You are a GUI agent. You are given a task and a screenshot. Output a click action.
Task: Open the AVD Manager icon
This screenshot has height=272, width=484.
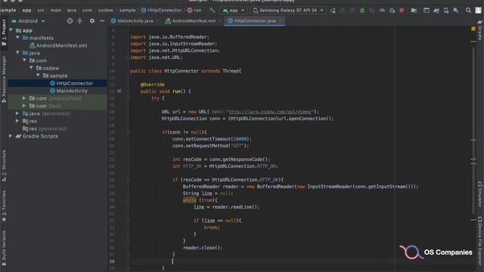[x=446, y=11]
